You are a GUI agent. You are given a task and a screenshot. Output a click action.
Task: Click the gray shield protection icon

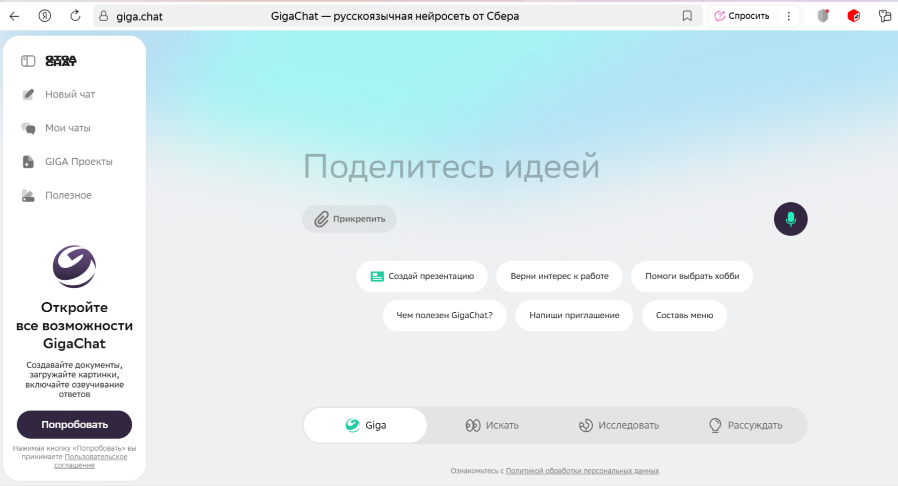[823, 16]
